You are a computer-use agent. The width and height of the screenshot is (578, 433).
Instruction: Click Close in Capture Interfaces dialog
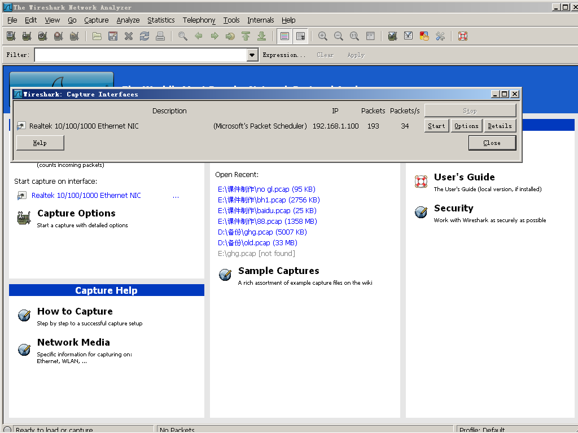click(492, 143)
